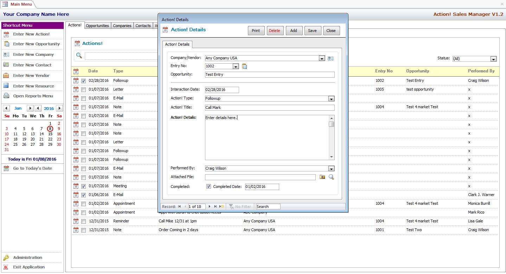
Task: Click Exit Application in the sidebar
Action: pos(29,267)
